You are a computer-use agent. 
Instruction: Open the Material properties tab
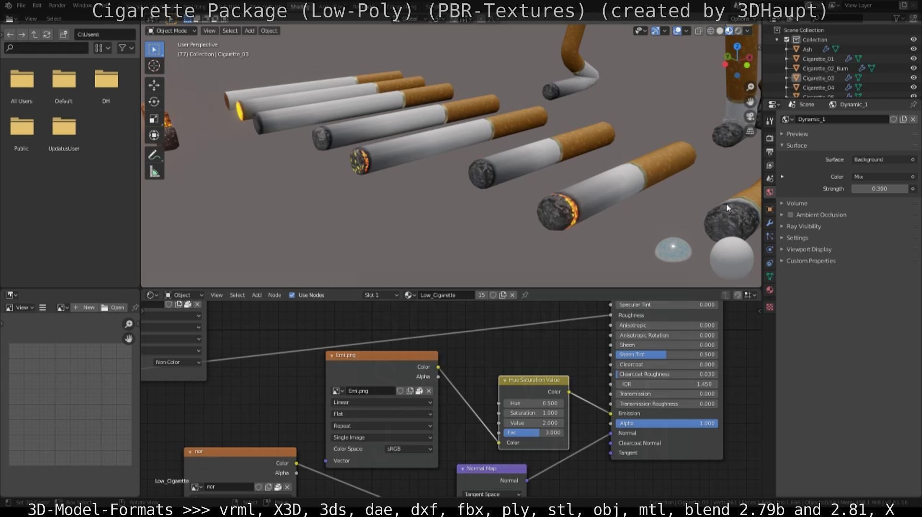pyautogui.click(x=770, y=290)
